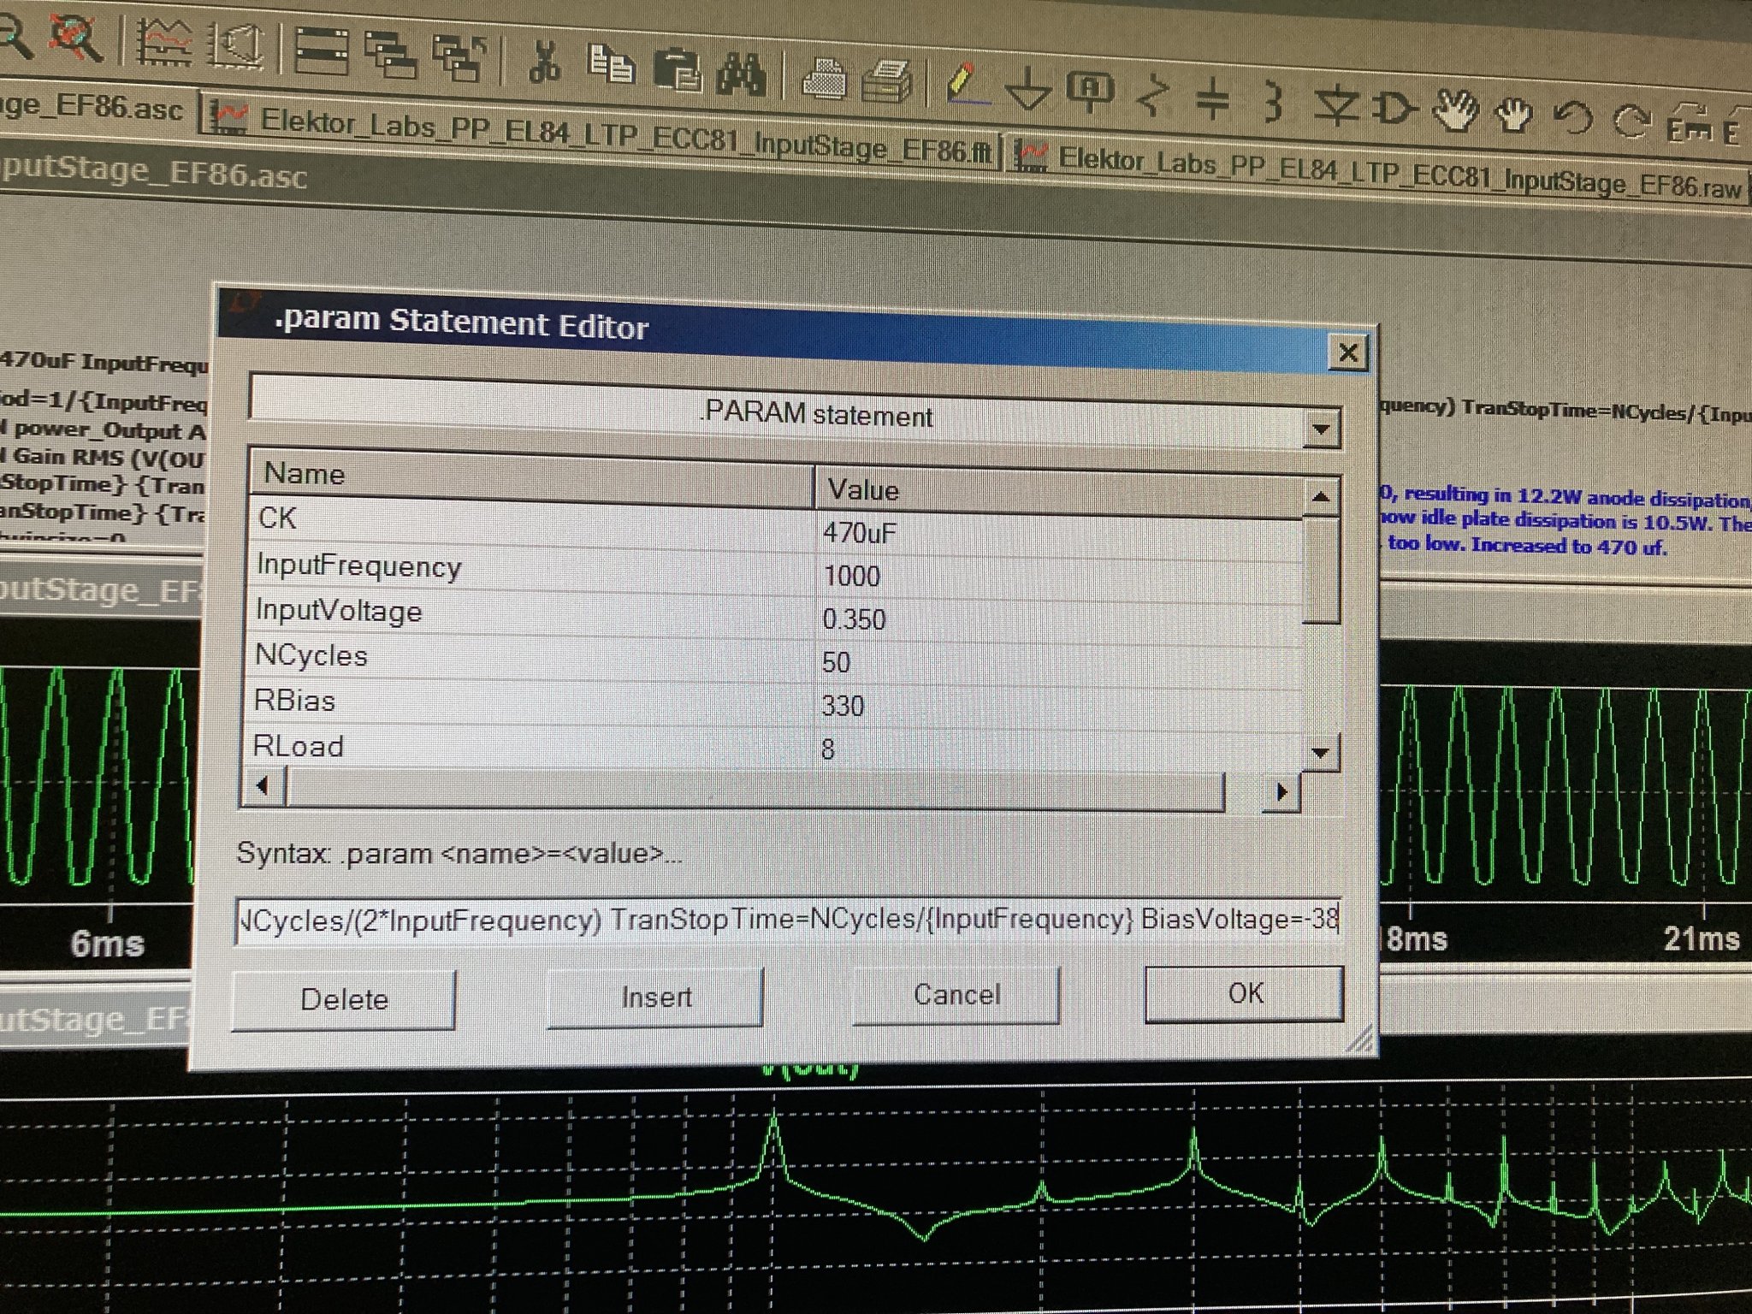Select the Diode tool
This screenshot has height=1314, width=1752.
click(x=1336, y=106)
